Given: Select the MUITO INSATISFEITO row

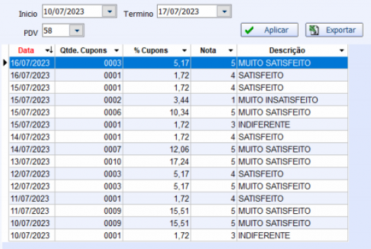Looking at the screenshot, I should [178, 100].
